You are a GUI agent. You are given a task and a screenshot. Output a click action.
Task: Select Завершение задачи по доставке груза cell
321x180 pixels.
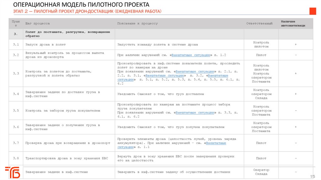point(69,94)
